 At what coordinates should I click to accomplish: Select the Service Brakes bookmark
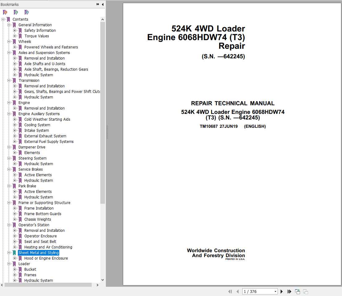point(31,169)
